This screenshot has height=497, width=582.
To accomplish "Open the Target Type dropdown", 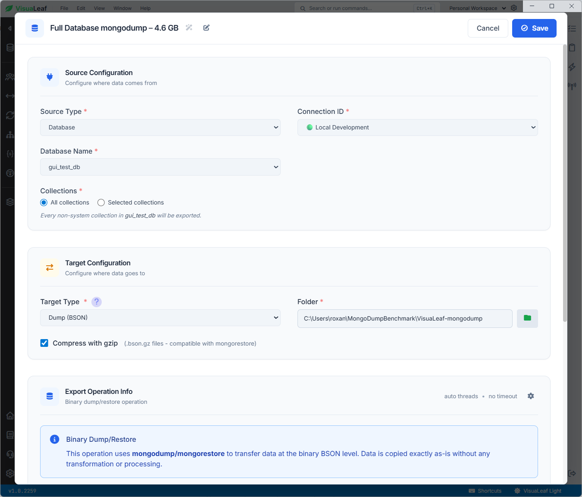I will [x=160, y=318].
